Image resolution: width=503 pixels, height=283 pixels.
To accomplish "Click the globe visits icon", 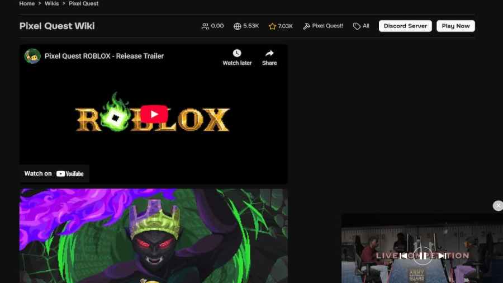I will 238,26.
